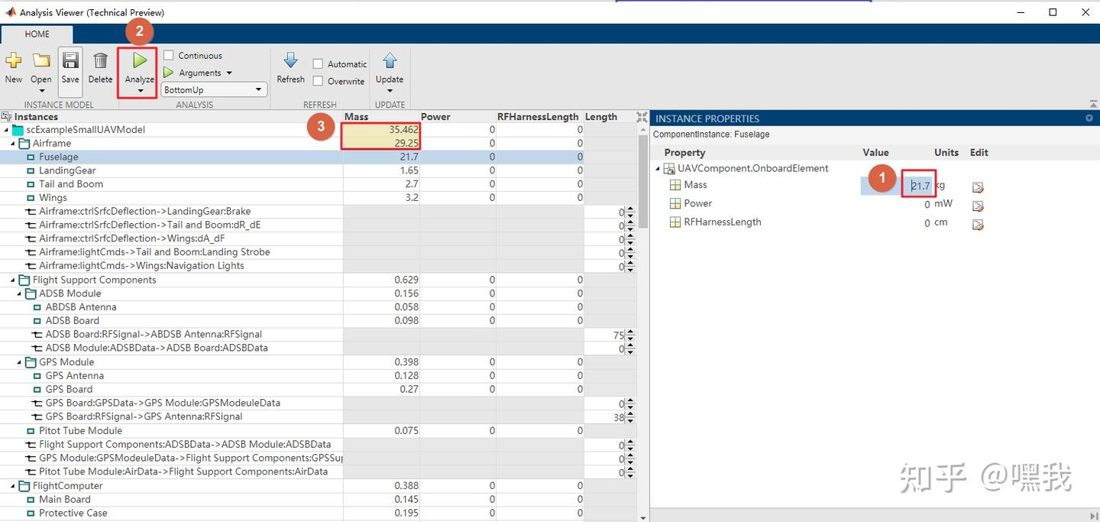
Task: Open the BottomUp iteration order dropdown
Action: [x=215, y=89]
